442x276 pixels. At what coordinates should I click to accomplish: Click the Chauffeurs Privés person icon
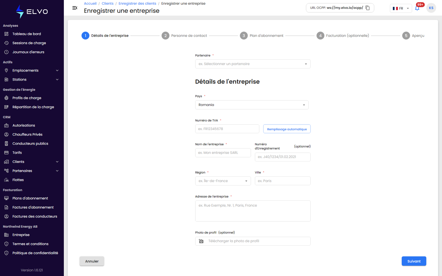(x=6, y=134)
